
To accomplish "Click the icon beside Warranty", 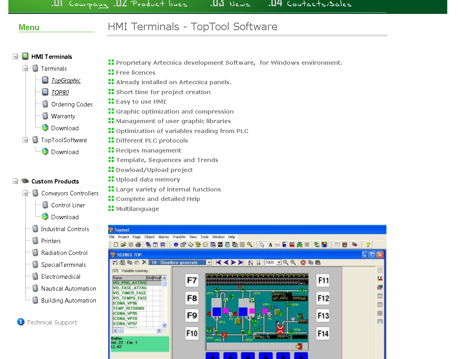I will 45,116.
